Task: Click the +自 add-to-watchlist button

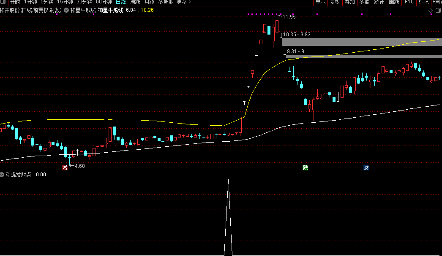Action: 437,2
